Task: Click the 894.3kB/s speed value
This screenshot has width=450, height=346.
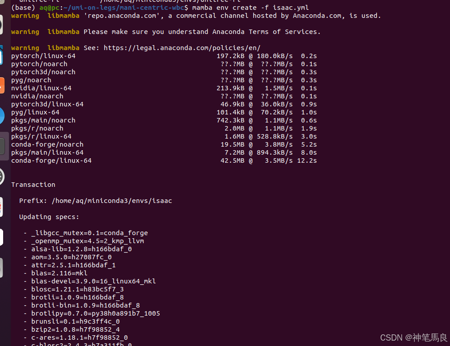Action: click(275, 152)
